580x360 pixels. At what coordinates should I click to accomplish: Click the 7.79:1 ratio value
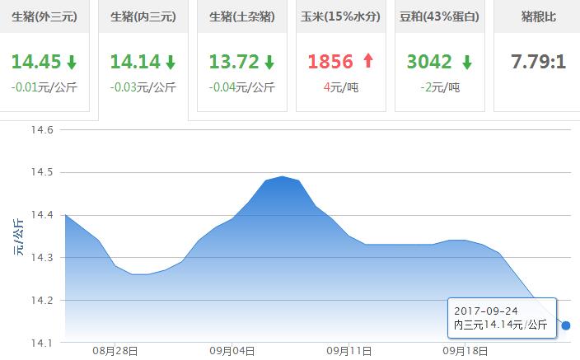(538, 62)
